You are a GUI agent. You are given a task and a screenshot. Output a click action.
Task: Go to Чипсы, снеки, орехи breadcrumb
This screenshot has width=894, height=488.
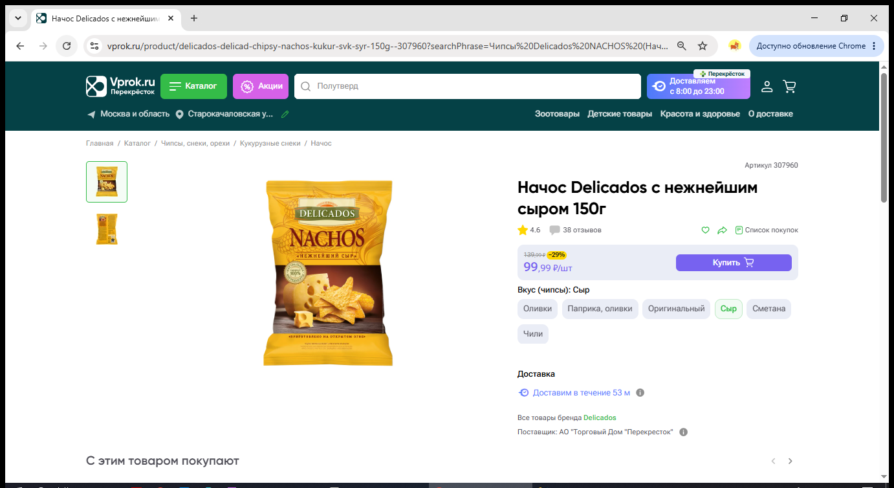pos(195,143)
